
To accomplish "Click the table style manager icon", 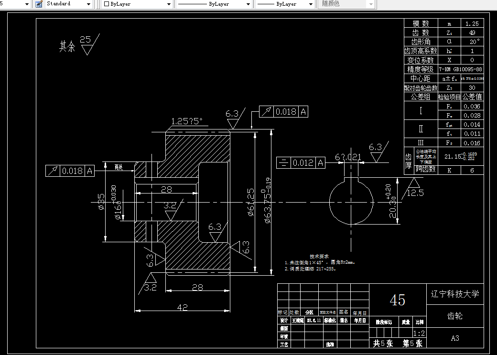I will point(39,4).
